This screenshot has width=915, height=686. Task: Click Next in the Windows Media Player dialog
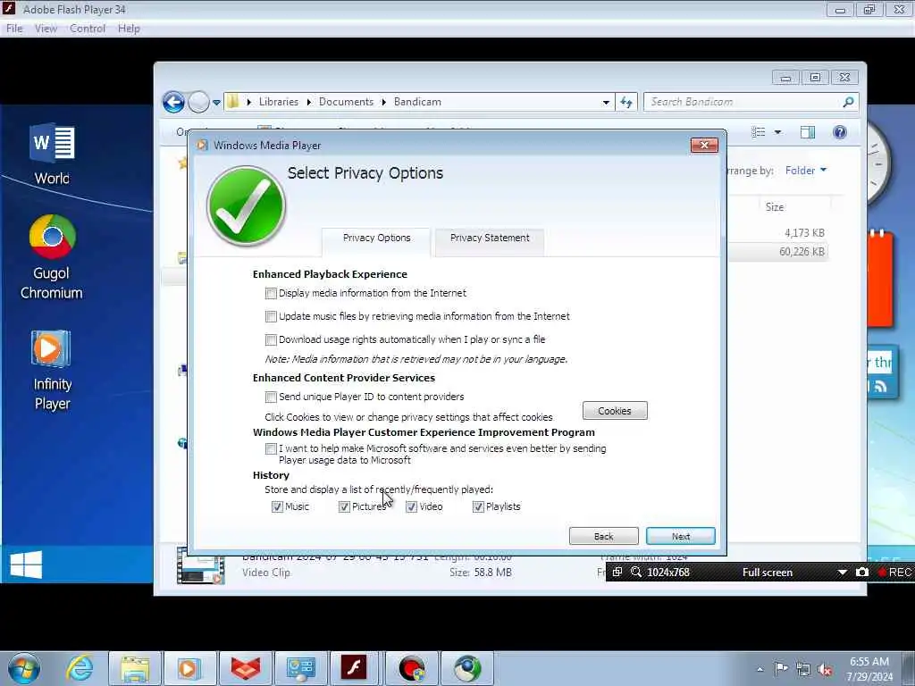pyautogui.click(x=680, y=536)
